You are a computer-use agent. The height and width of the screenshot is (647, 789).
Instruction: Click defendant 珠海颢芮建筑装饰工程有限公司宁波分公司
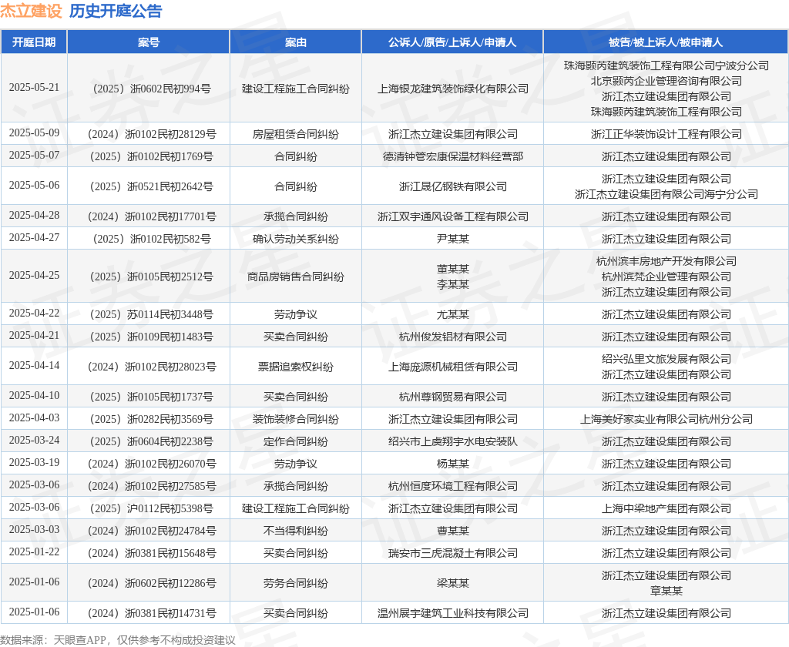pos(666,65)
